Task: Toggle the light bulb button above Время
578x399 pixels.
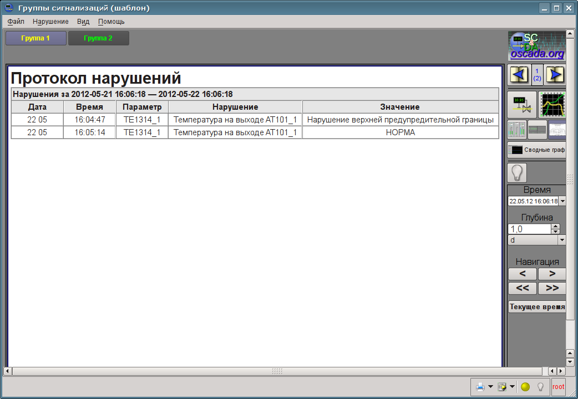Action: coord(517,173)
